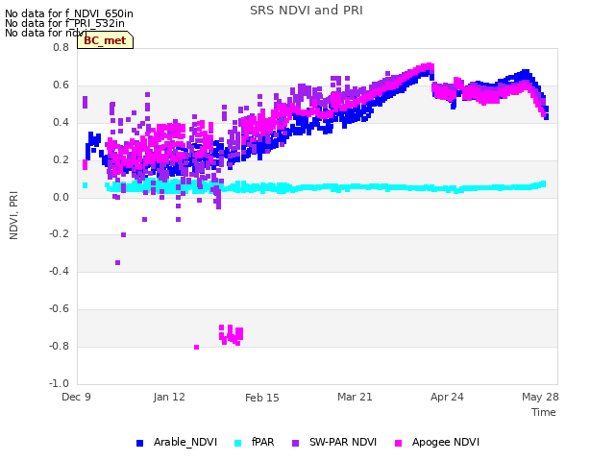Click the 'No data for f_PRI_532in' message
The width and height of the screenshot is (615, 461).
[x=64, y=23]
